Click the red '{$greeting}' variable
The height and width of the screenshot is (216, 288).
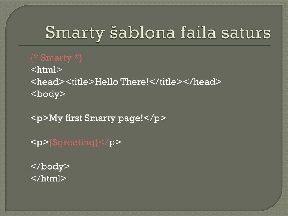[74, 143]
